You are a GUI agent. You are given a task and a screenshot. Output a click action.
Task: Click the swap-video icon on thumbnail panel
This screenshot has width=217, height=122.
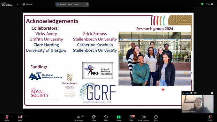(x=212, y=93)
